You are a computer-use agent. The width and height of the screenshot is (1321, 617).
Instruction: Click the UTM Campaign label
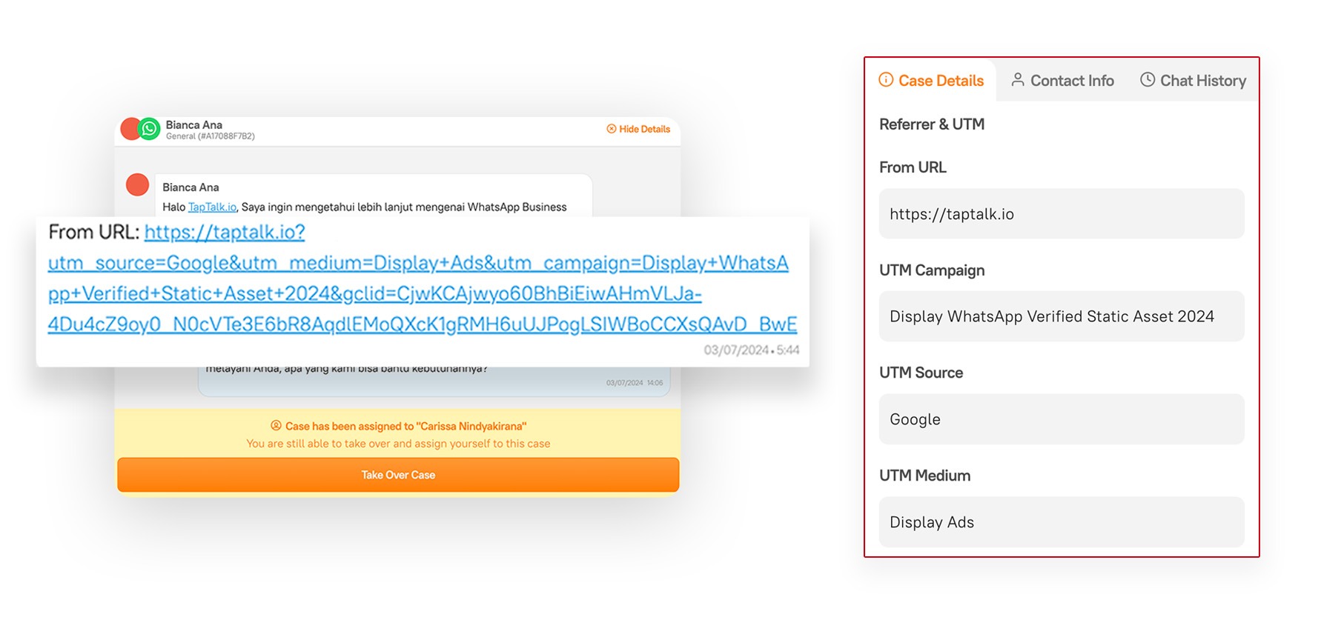[x=932, y=270]
